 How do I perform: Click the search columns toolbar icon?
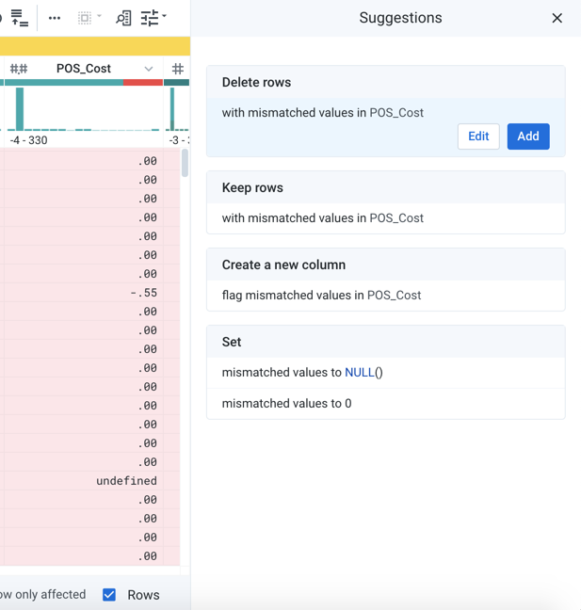tap(123, 18)
